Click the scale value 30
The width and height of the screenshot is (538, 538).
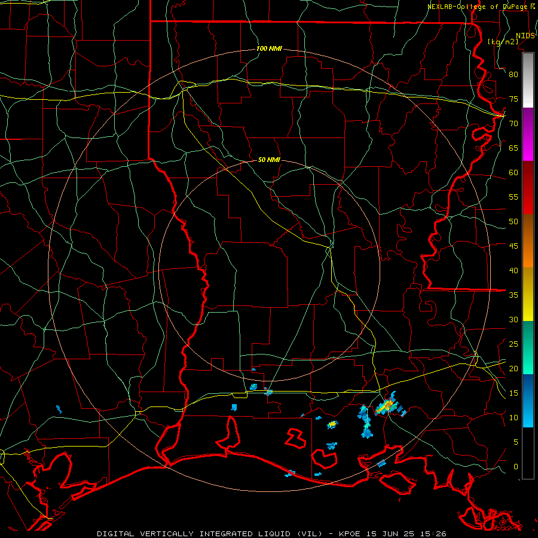[513, 319]
